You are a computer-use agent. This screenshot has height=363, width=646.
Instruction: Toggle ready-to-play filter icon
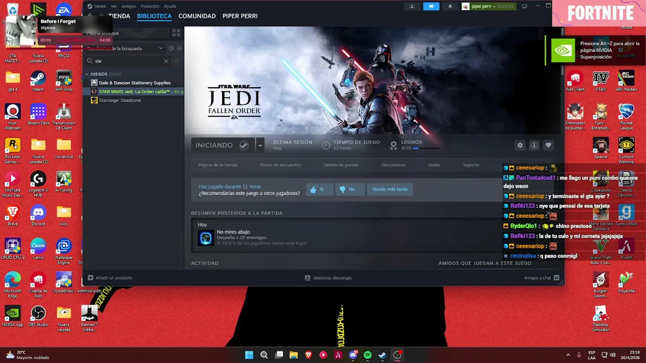pos(179,48)
